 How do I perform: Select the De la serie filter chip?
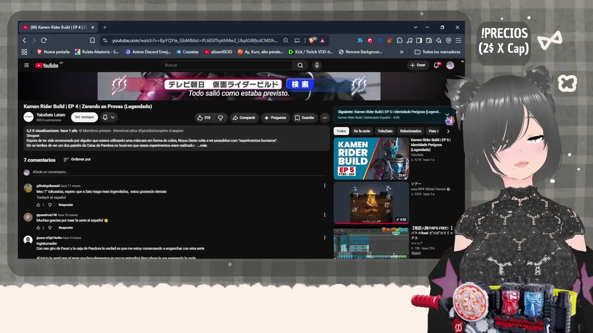[362, 131]
